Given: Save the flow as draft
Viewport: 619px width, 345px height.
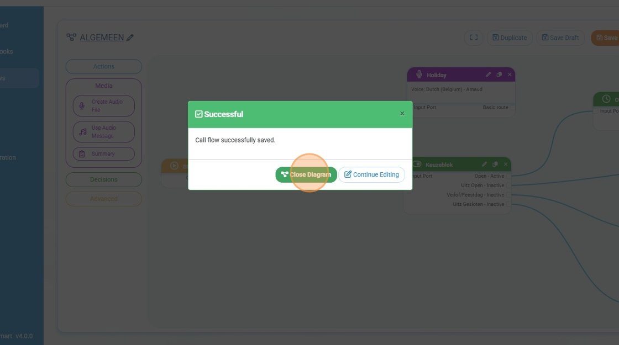Looking at the screenshot, I should click(560, 38).
